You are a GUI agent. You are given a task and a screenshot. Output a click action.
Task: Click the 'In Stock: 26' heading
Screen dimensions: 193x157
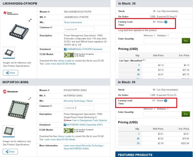(127, 4)
